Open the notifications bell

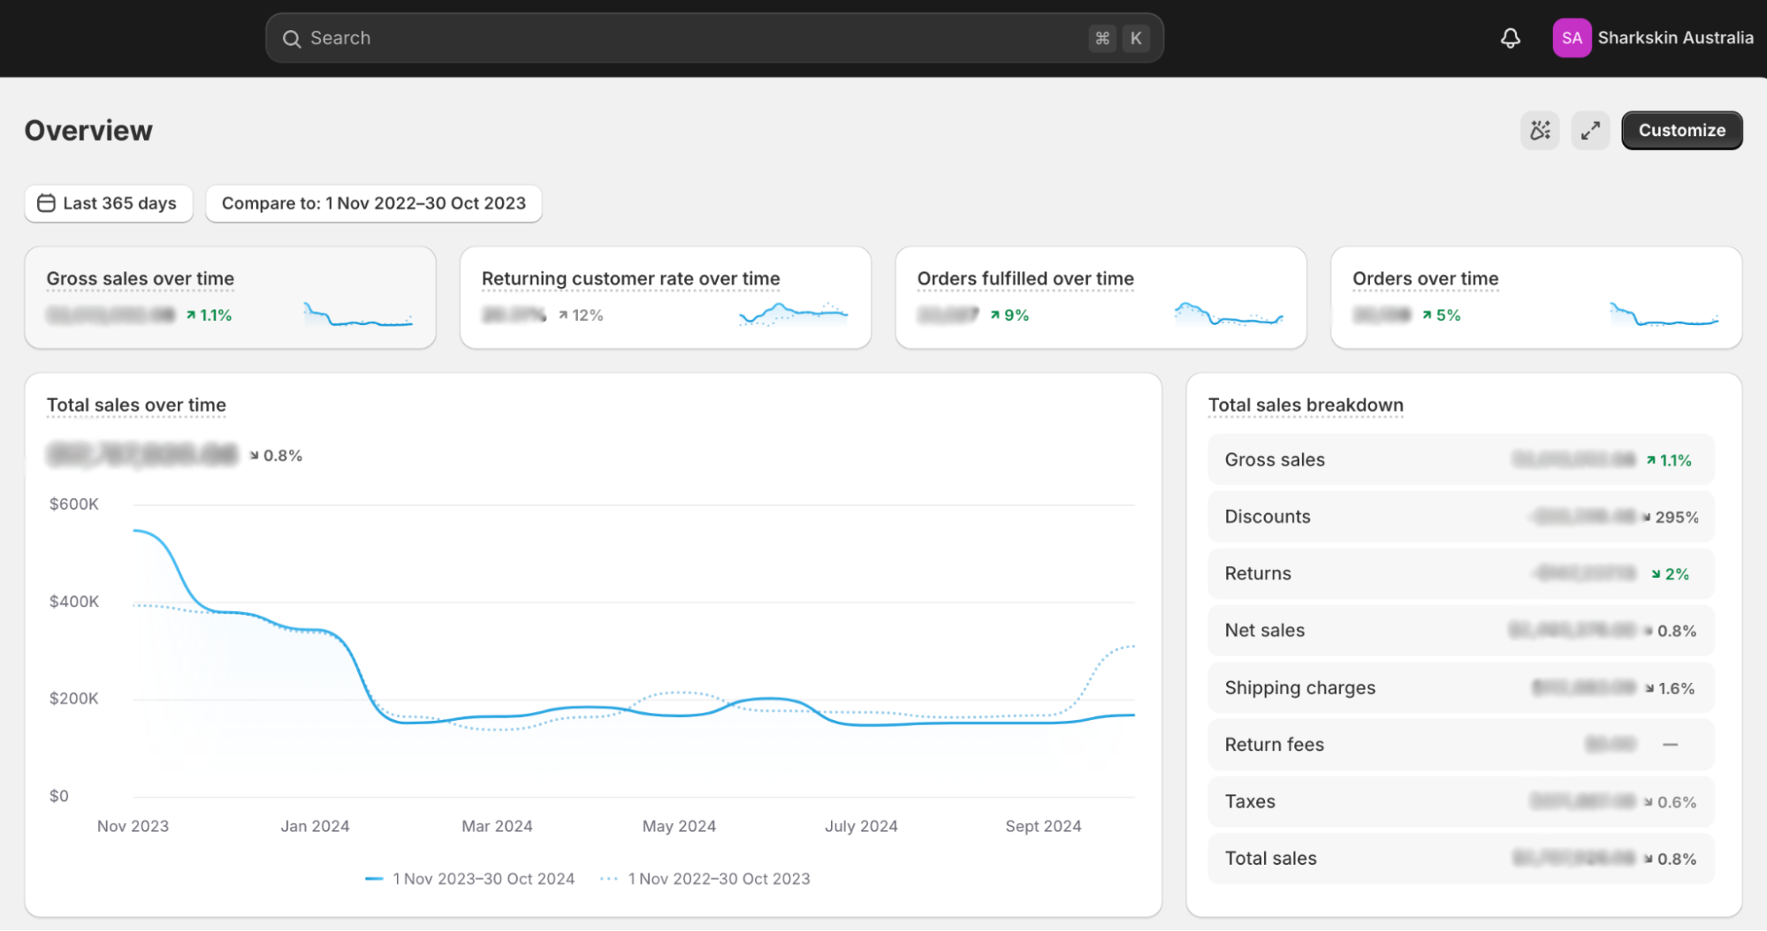1510,38
